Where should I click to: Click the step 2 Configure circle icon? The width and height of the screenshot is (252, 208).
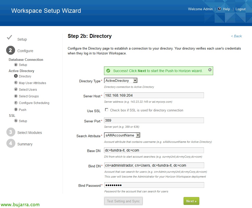(x=11, y=50)
